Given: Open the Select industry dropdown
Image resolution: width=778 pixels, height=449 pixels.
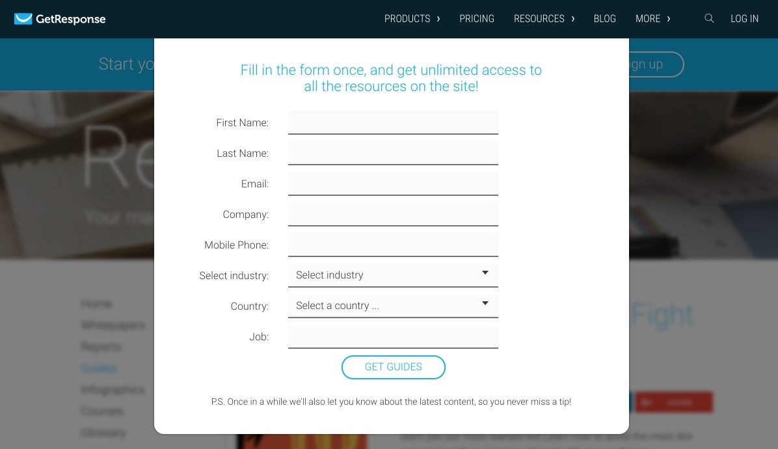Looking at the screenshot, I should (393, 275).
